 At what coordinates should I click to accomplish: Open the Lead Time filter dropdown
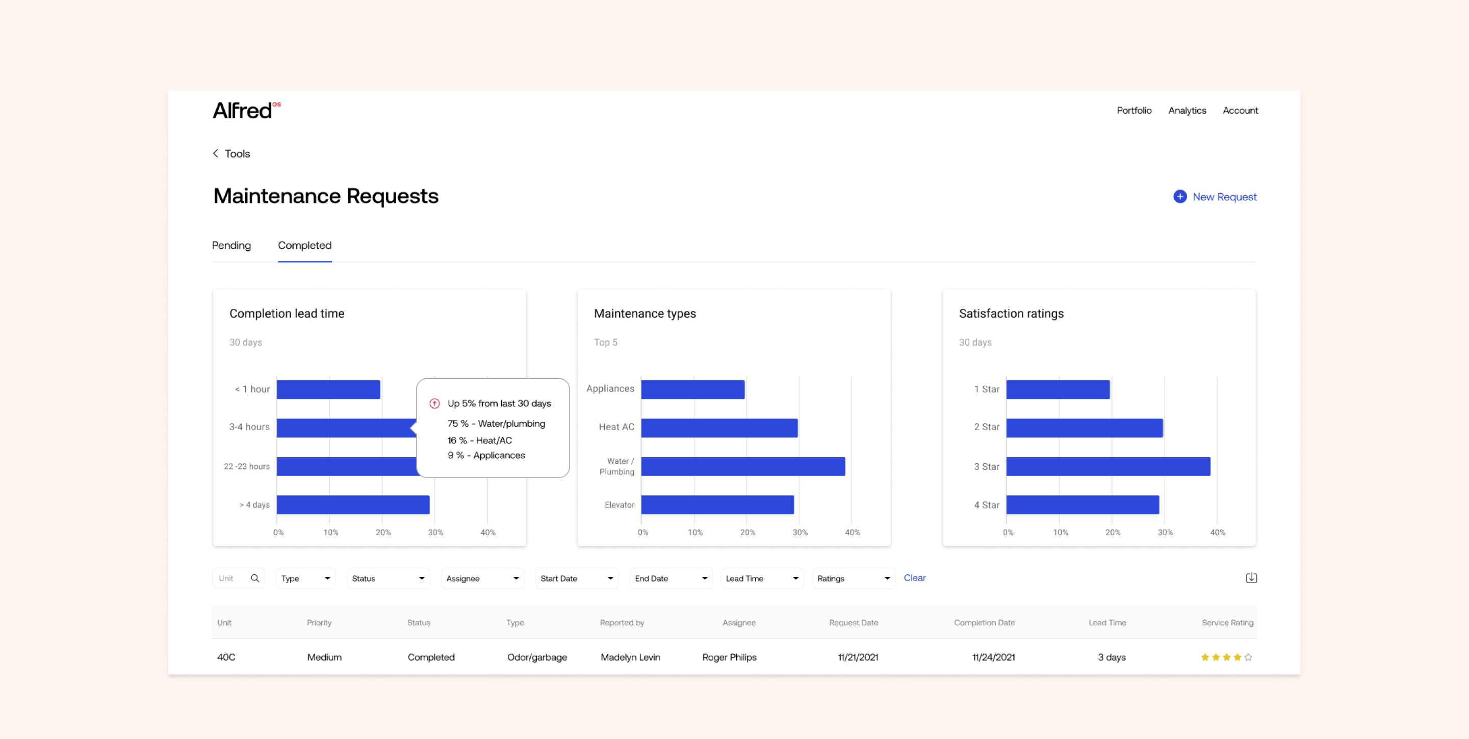762,578
